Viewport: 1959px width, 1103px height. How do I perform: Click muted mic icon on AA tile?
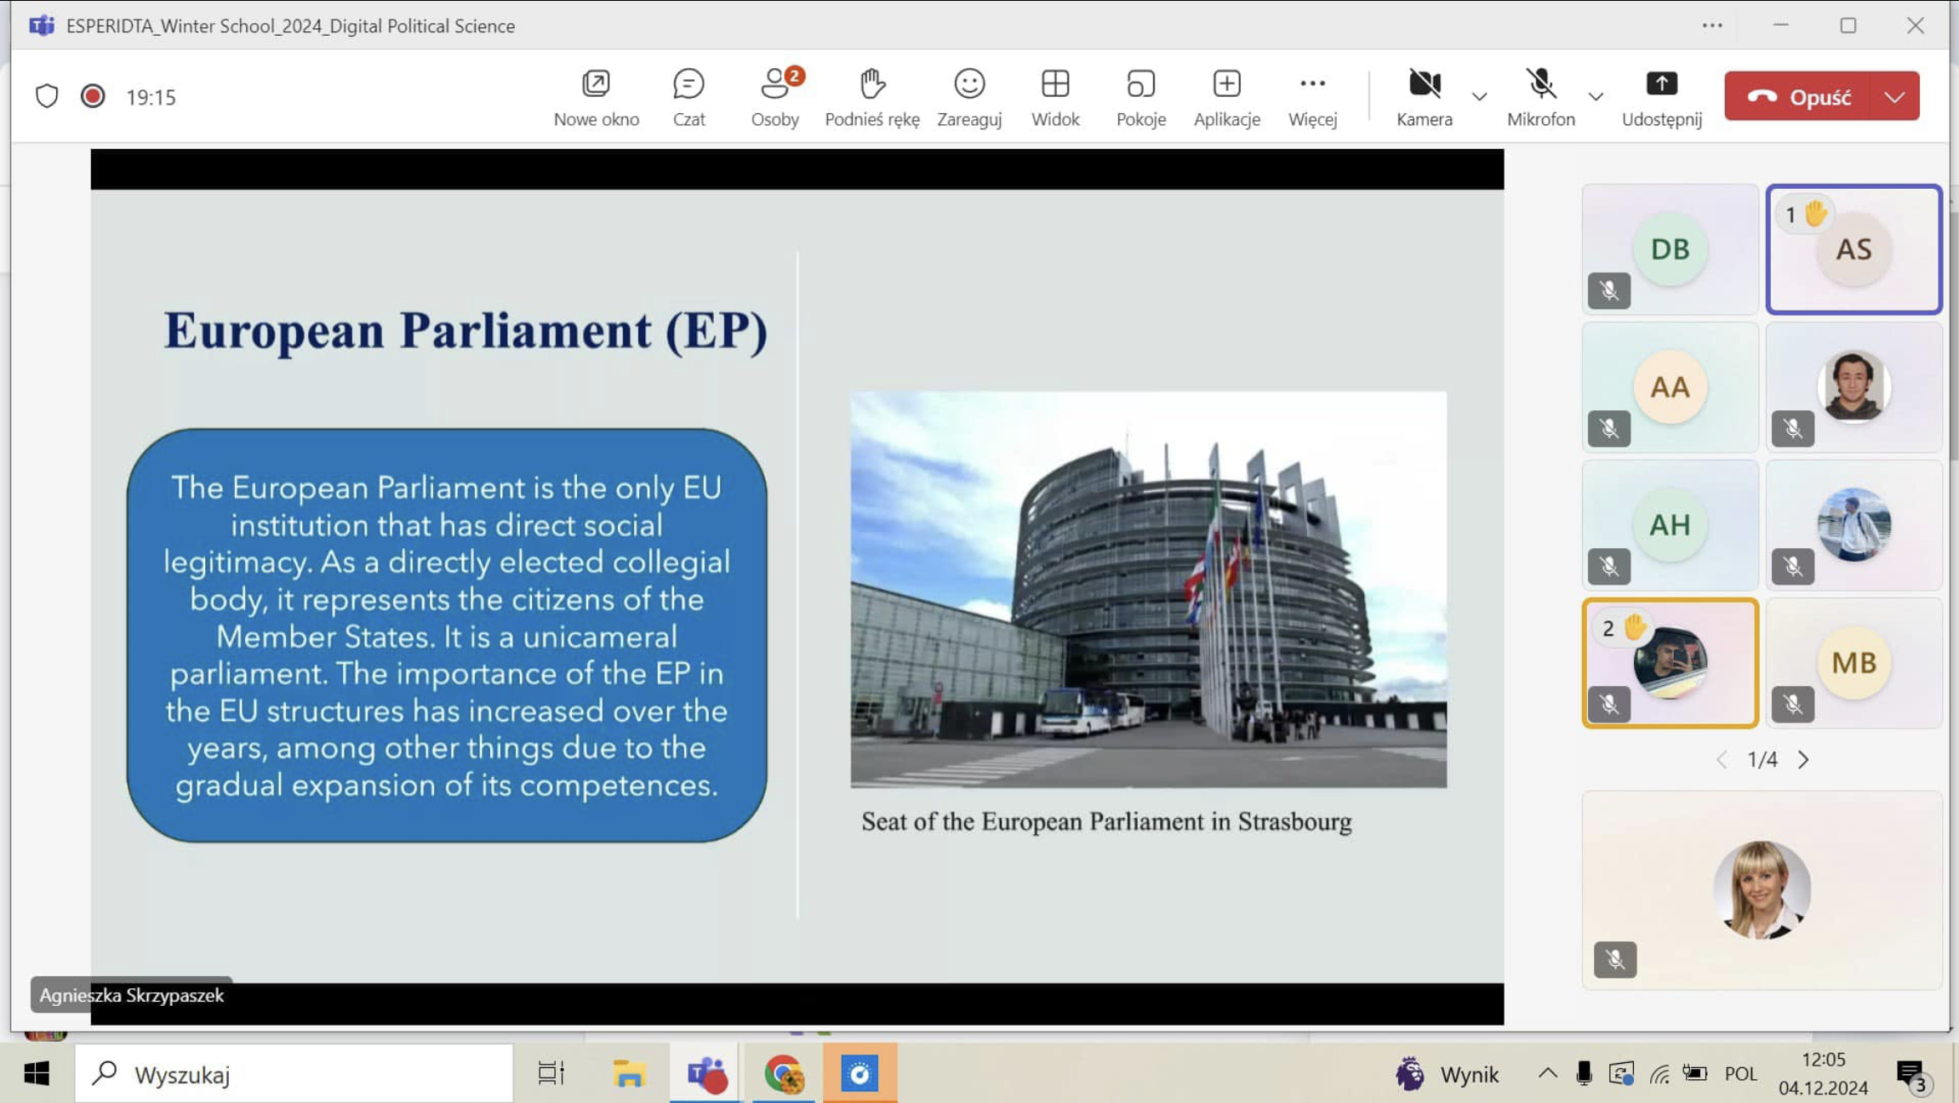point(1608,429)
